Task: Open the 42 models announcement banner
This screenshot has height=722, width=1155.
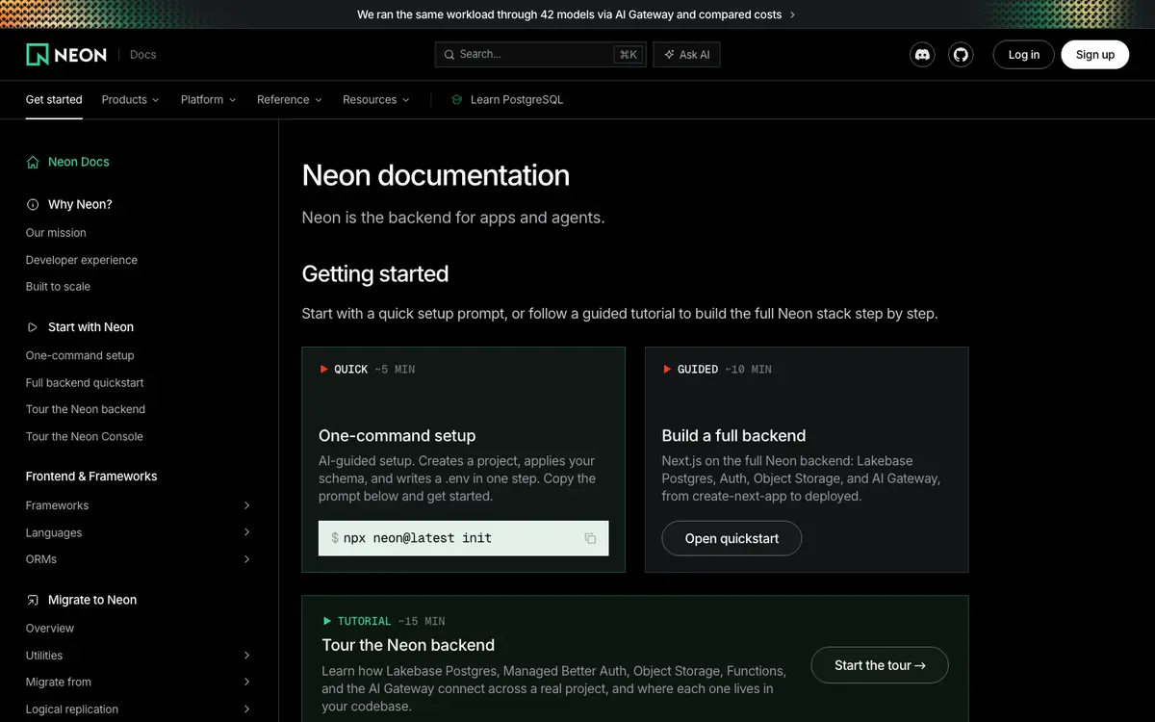Action: pos(576,14)
